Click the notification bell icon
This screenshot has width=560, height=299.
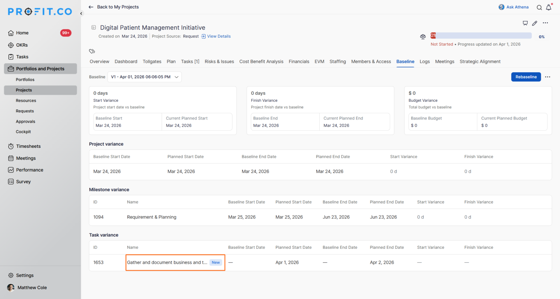549,8
